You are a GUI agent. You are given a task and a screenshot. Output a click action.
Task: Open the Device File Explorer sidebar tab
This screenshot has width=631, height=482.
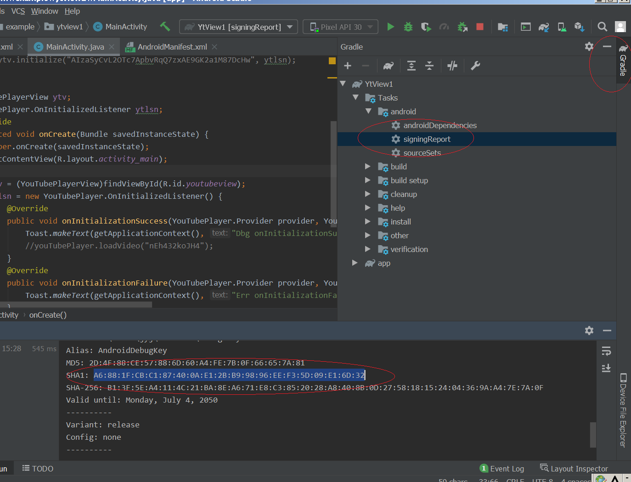point(623,410)
